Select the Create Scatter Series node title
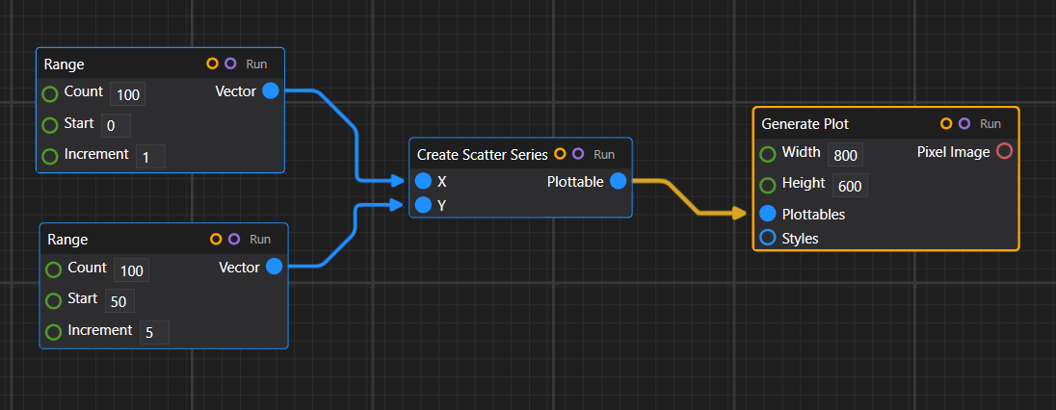Image resolution: width=1056 pixels, height=410 pixels. tap(482, 155)
